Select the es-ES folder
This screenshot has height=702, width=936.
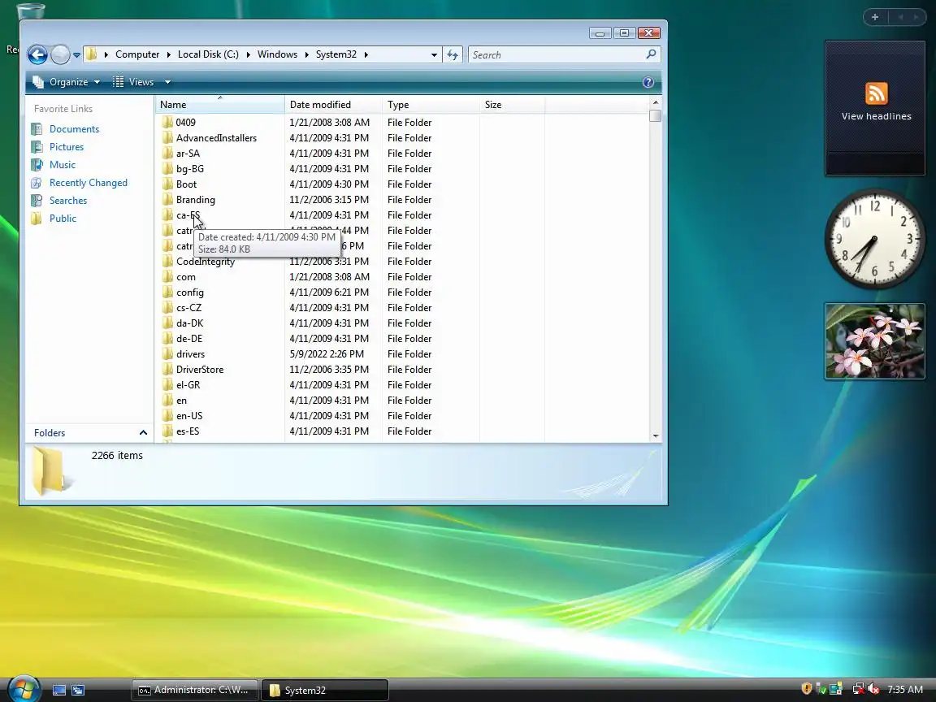pyautogui.click(x=188, y=431)
